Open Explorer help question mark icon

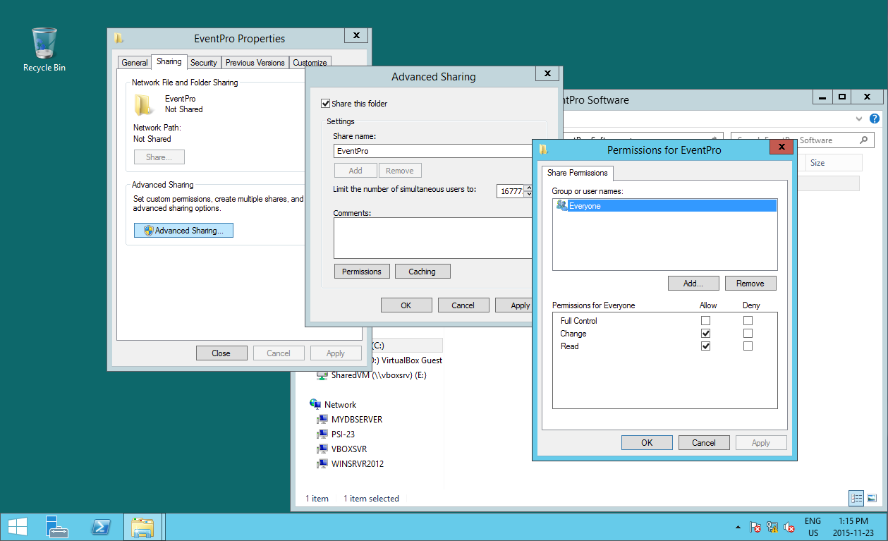[x=875, y=119]
